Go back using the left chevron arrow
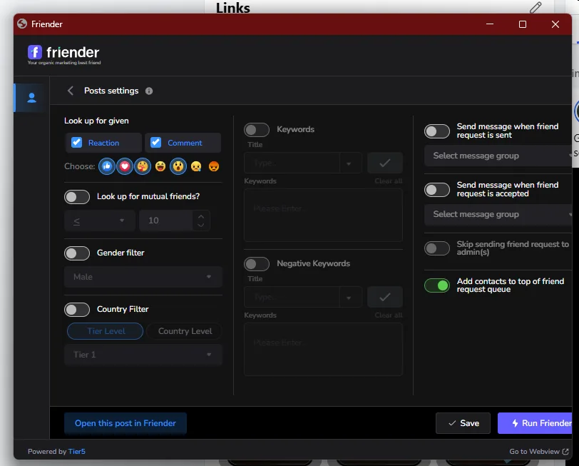 (71, 91)
